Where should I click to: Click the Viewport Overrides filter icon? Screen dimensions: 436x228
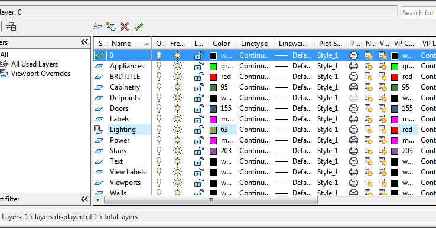click(4, 74)
